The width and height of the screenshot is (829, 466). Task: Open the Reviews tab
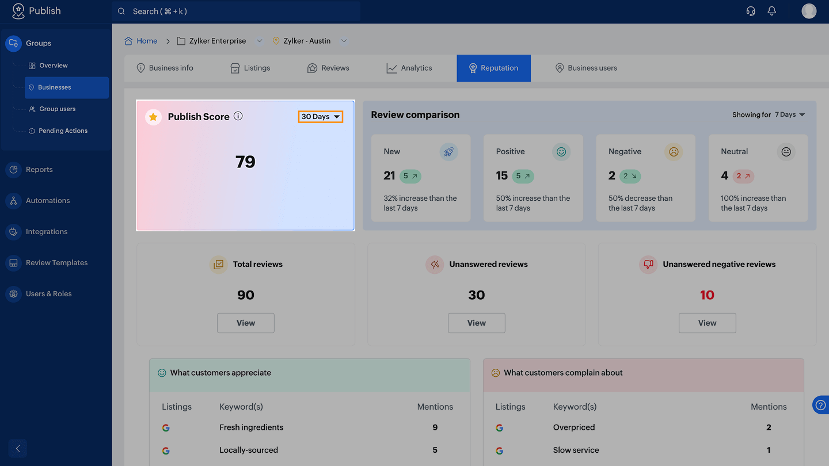click(328, 68)
